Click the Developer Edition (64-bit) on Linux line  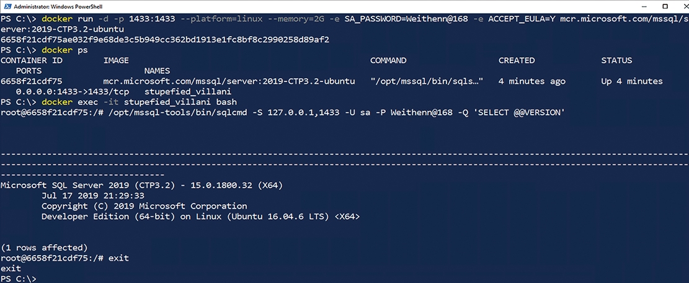tap(200, 217)
